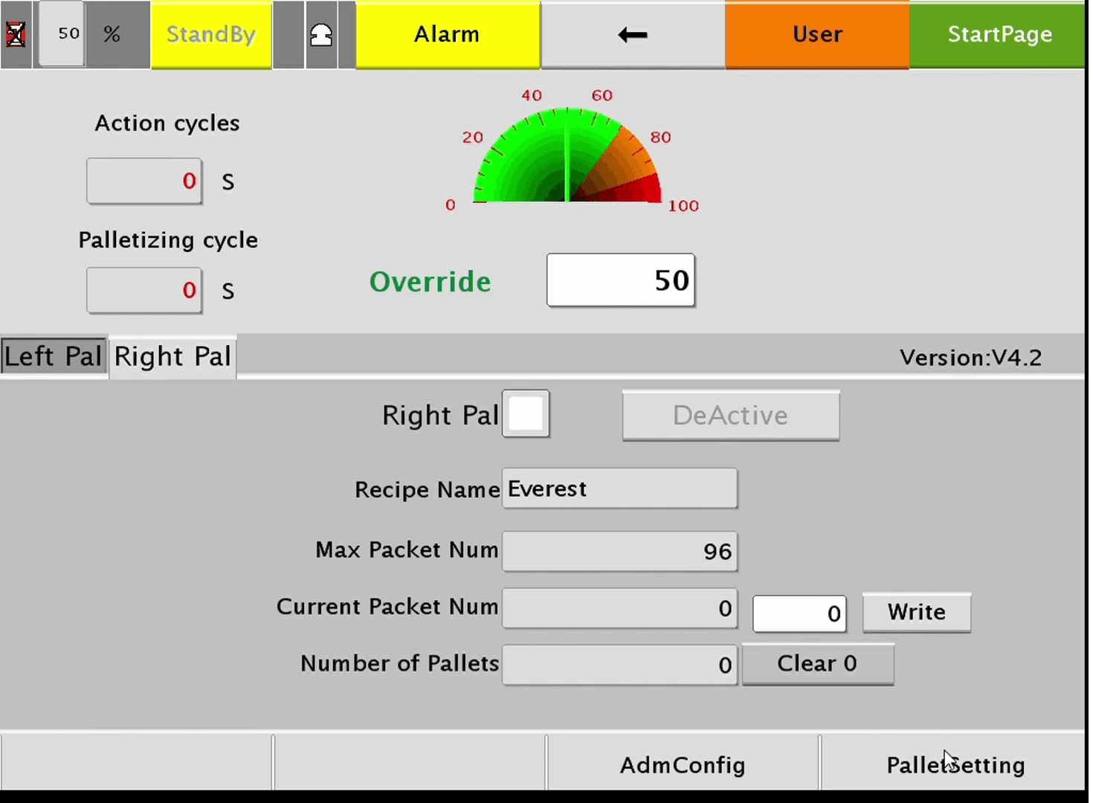
Task: Click the Override value input field
Action: (621, 280)
